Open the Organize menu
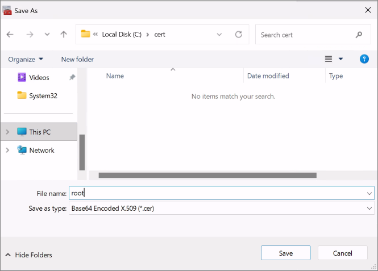The image size is (378, 271). click(26, 59)
